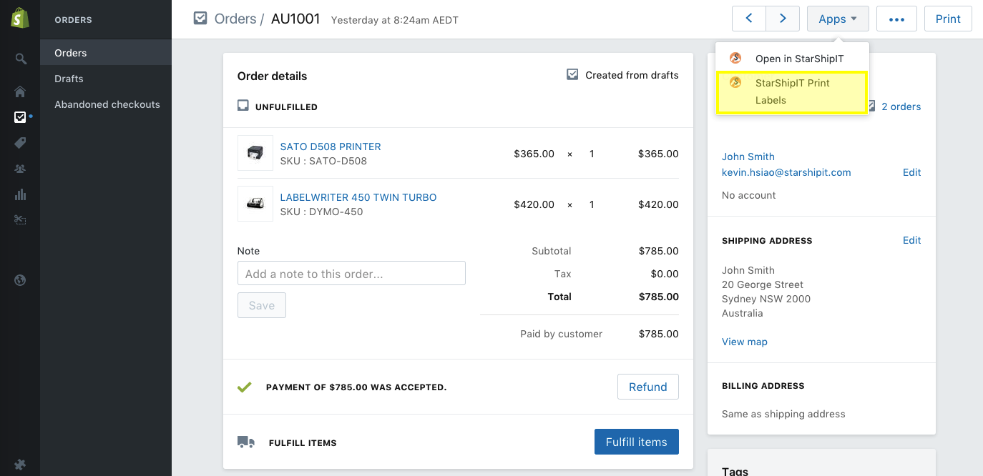Choose StarShipIT Print Labels menu entry
The width and height of the screenshot is (983, 476).
click(x=792, y=91)
